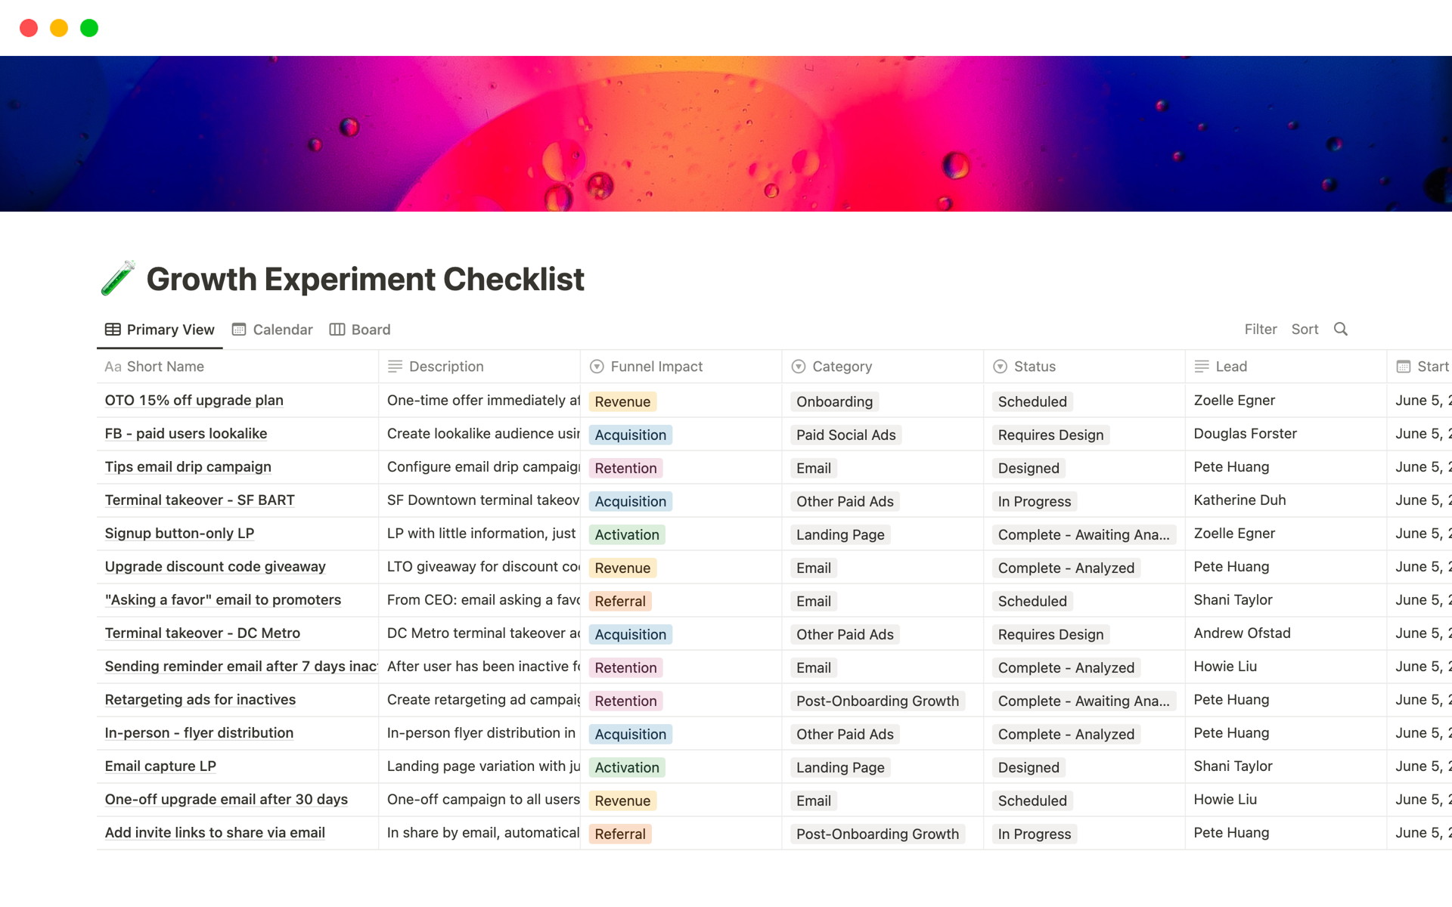Open the Status column header menu

coord(1034,367)
